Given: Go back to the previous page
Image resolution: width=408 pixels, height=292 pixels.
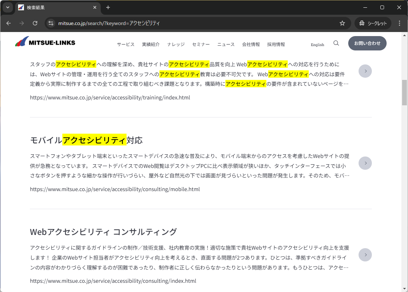Looking at the screenshot, I should (8, 23).
